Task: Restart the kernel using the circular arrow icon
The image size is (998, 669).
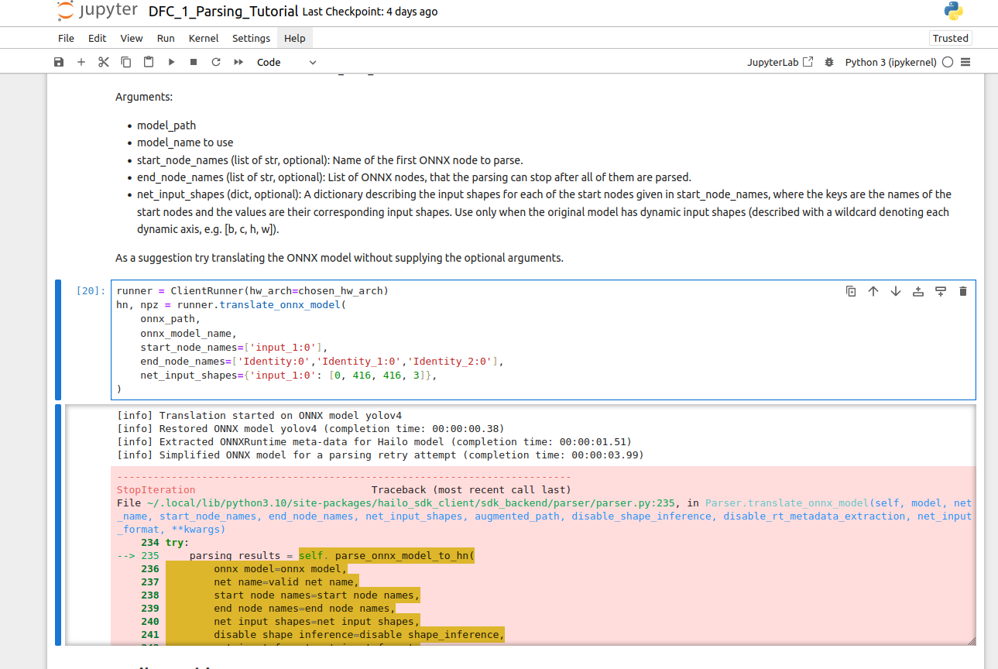Action: 216,62
